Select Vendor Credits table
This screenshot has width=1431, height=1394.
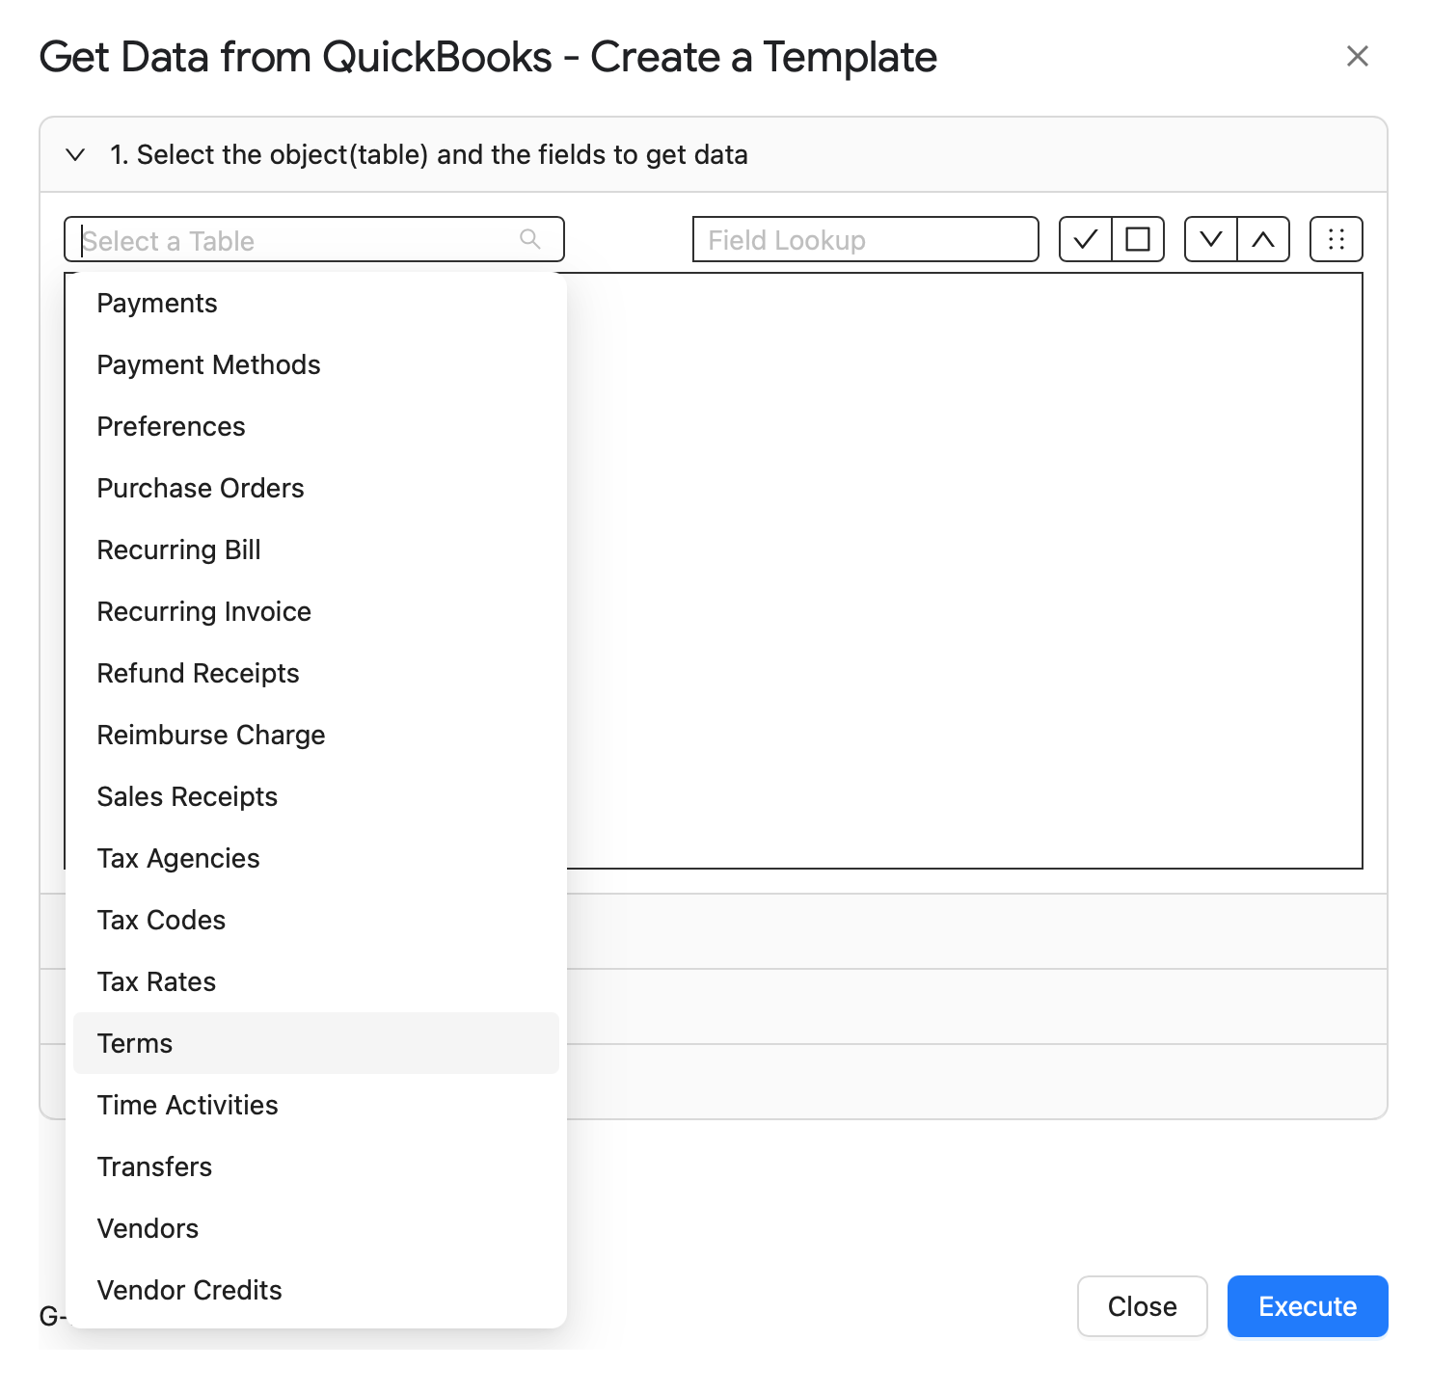pos(316,1290)
